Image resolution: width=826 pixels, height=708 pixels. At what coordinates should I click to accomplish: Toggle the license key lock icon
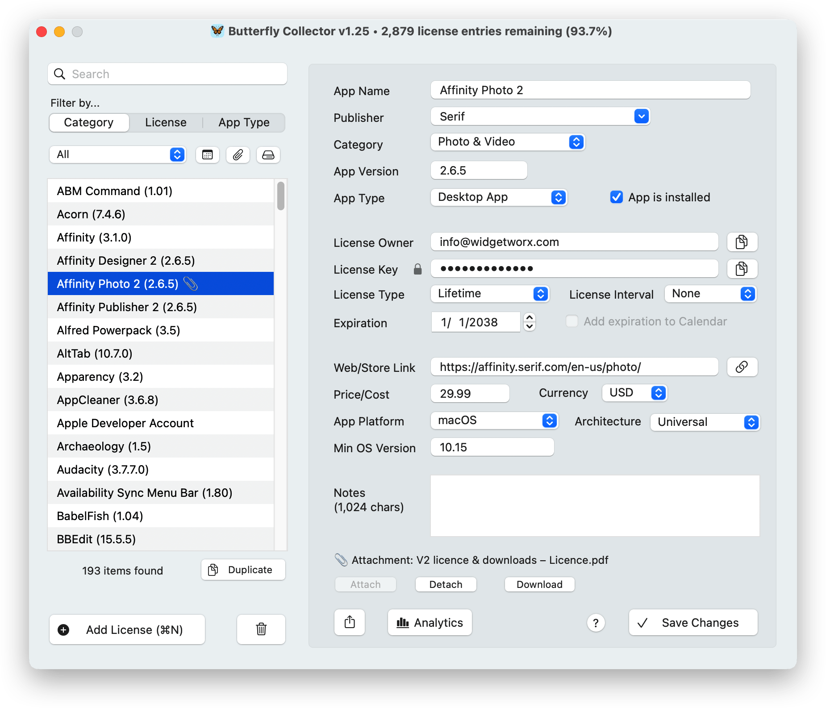click(x=417, y=269)
